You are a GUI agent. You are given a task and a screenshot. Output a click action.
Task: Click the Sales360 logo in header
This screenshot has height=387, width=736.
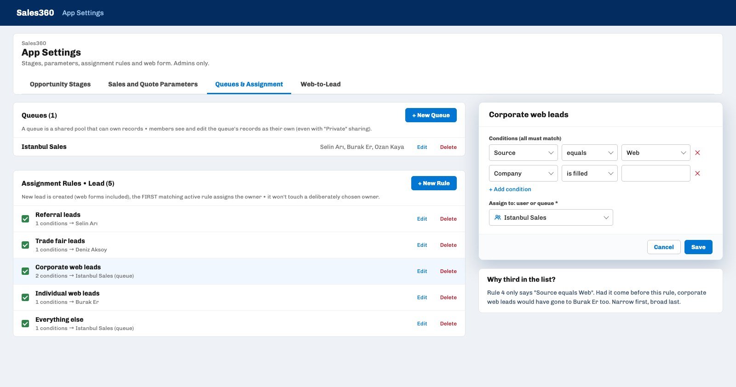[x=35, y=13]
